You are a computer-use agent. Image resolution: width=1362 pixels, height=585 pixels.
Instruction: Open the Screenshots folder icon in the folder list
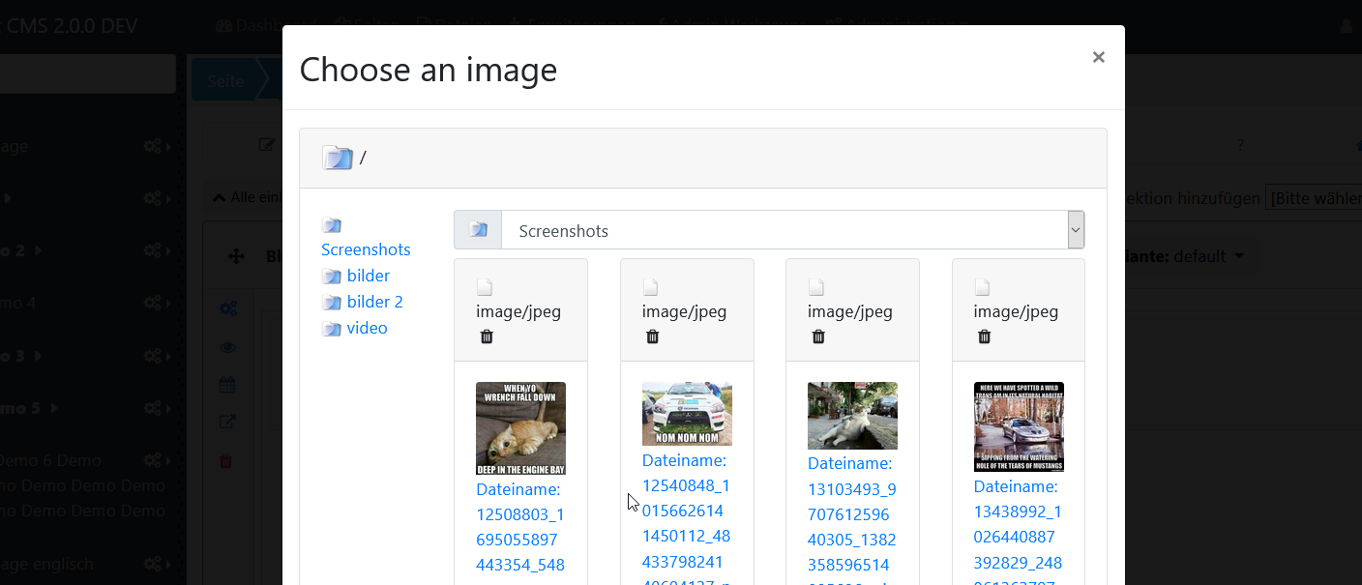pyautogui.click(x=332, y=225)
